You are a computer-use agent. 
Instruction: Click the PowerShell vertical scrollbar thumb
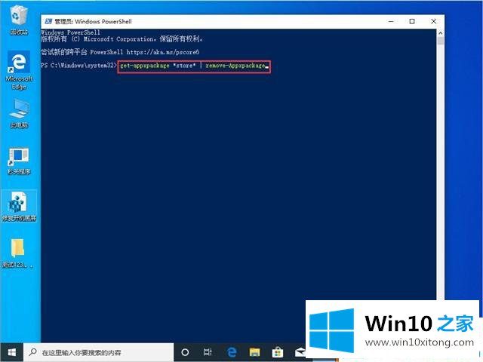pyautogui.click(x=441, y=41)
